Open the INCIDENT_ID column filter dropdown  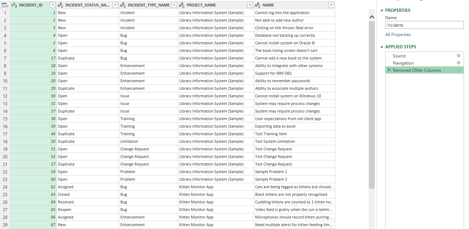[52, 5]
